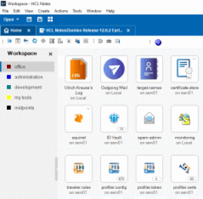Click the workspace panel vertical scrollbar
The image size is (203, 199).
click(56, 169)
